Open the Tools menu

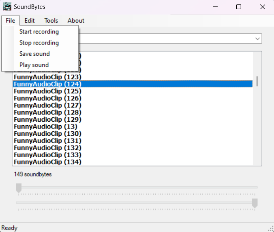51,21
